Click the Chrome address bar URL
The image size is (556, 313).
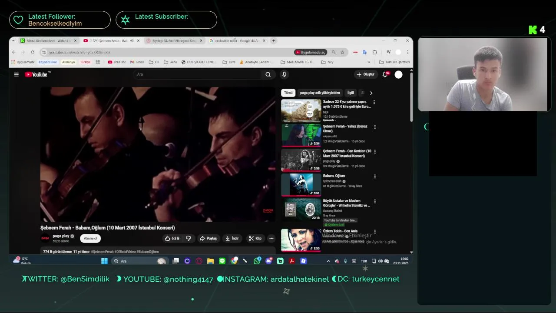coord(80,52)
